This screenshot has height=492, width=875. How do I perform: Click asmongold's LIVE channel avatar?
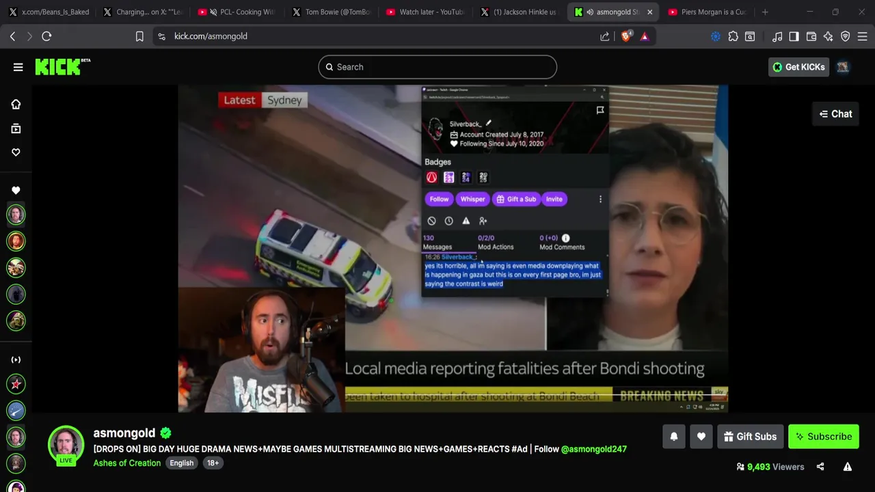pos(66,444)
